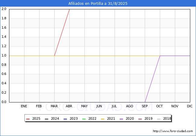Select the 2020 legend label
196x136 pixels.
[130, 118]
